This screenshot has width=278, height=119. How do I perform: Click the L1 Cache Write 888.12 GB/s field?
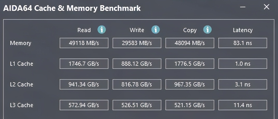coord(137,64)
